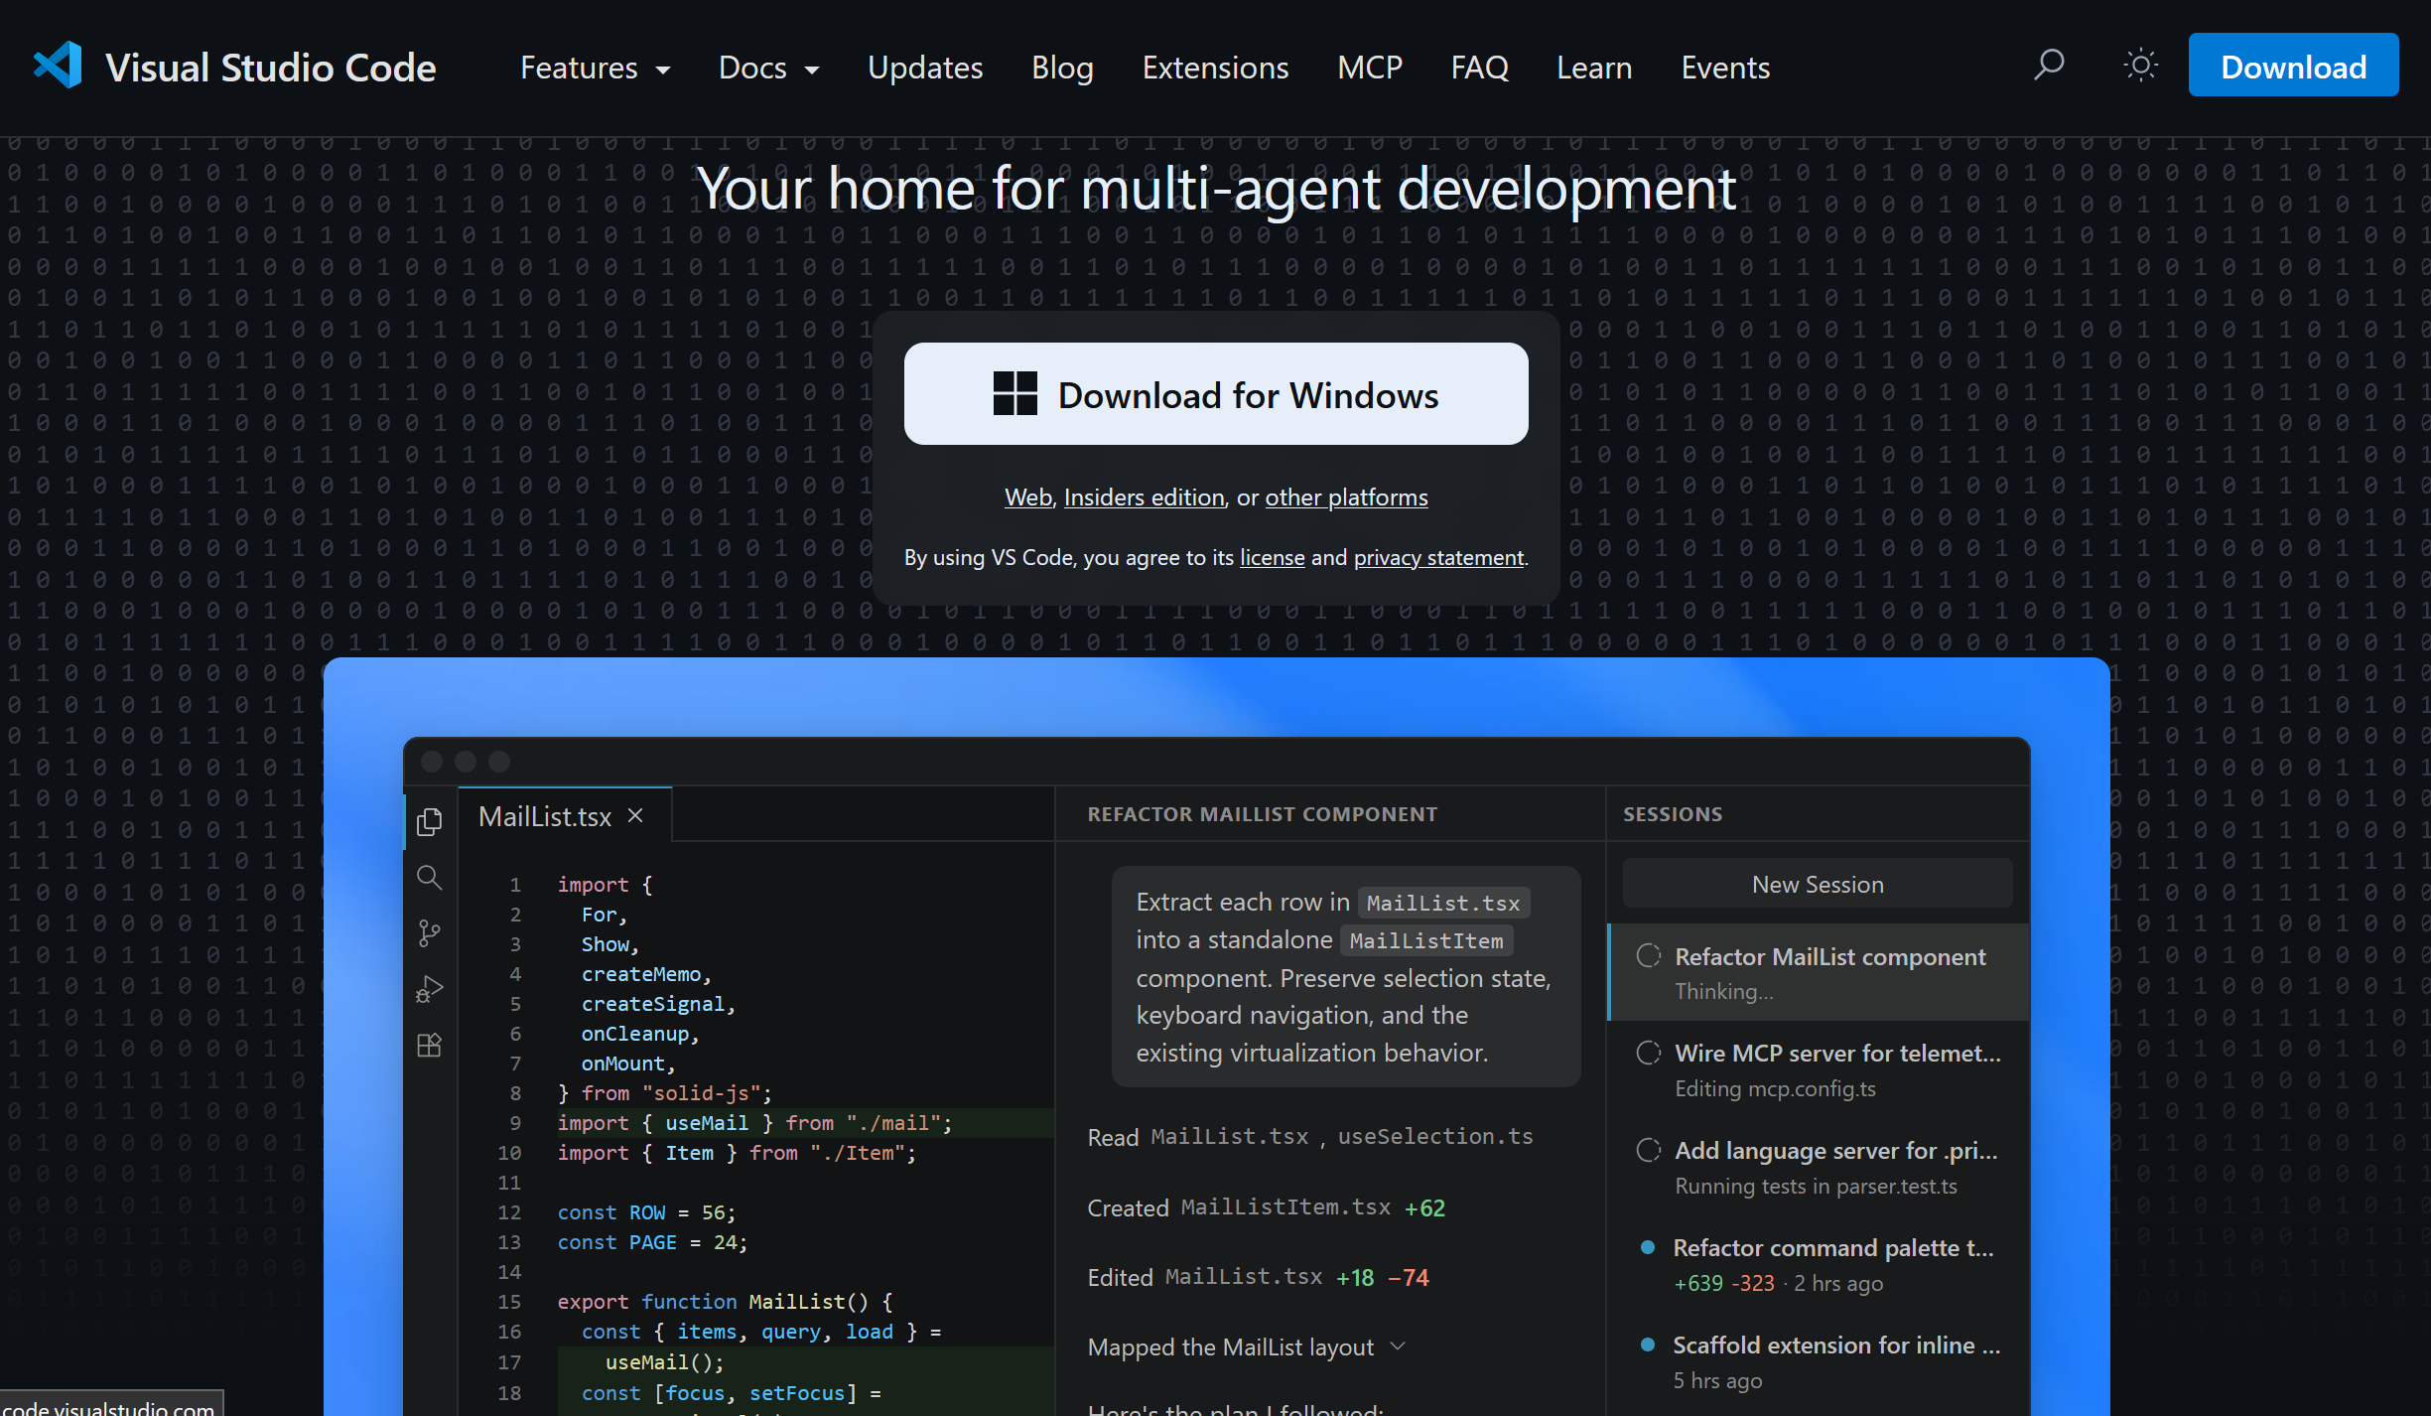Select Add language server for .pri... session
Screen dimensions: 2431x1416
pos(1819,1167)
